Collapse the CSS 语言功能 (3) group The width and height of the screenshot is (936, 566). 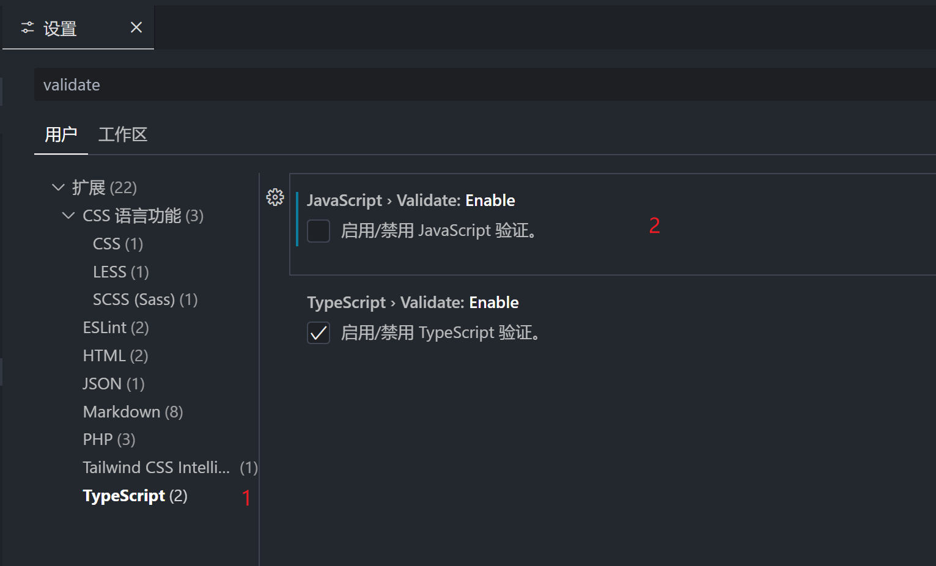[68, 215]
